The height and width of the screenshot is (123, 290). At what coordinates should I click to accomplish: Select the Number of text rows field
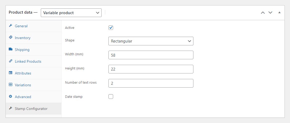point(151,83)
